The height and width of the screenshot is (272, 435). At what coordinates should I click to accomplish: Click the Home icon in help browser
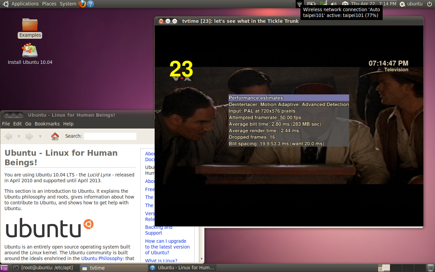click(x=55, y=136)
